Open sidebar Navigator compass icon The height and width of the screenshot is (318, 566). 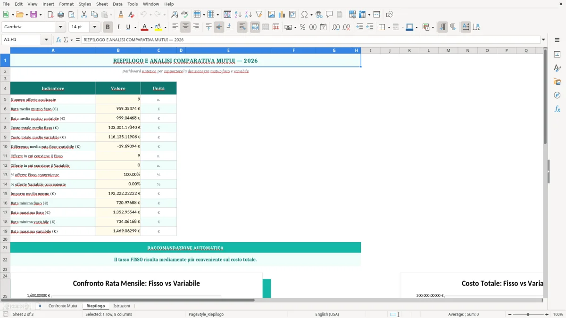(557, 95)
